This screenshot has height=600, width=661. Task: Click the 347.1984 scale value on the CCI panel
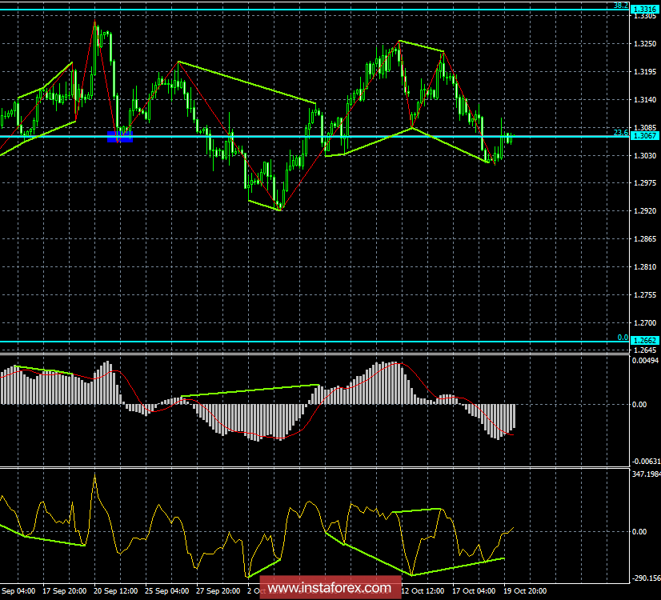click(642, 473)
